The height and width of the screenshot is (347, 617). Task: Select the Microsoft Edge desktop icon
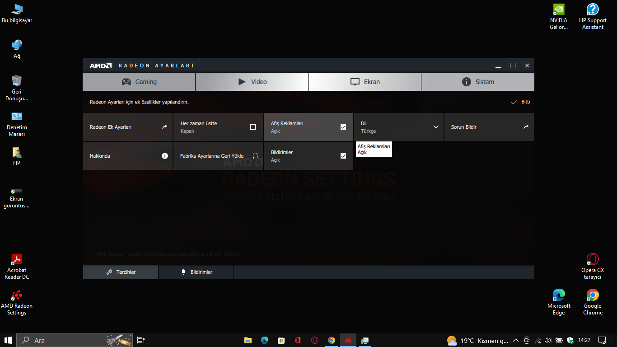pos(559,302)
